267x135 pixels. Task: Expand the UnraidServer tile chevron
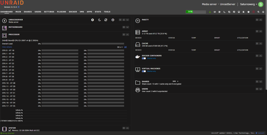(127, 20)
